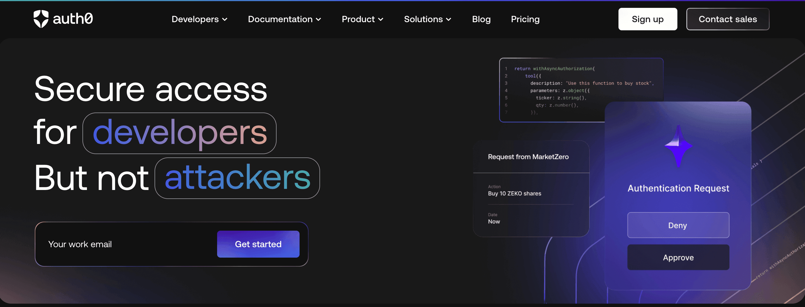805x307 pixels.
Task: Click the Approve button
Action: point(678,257)
